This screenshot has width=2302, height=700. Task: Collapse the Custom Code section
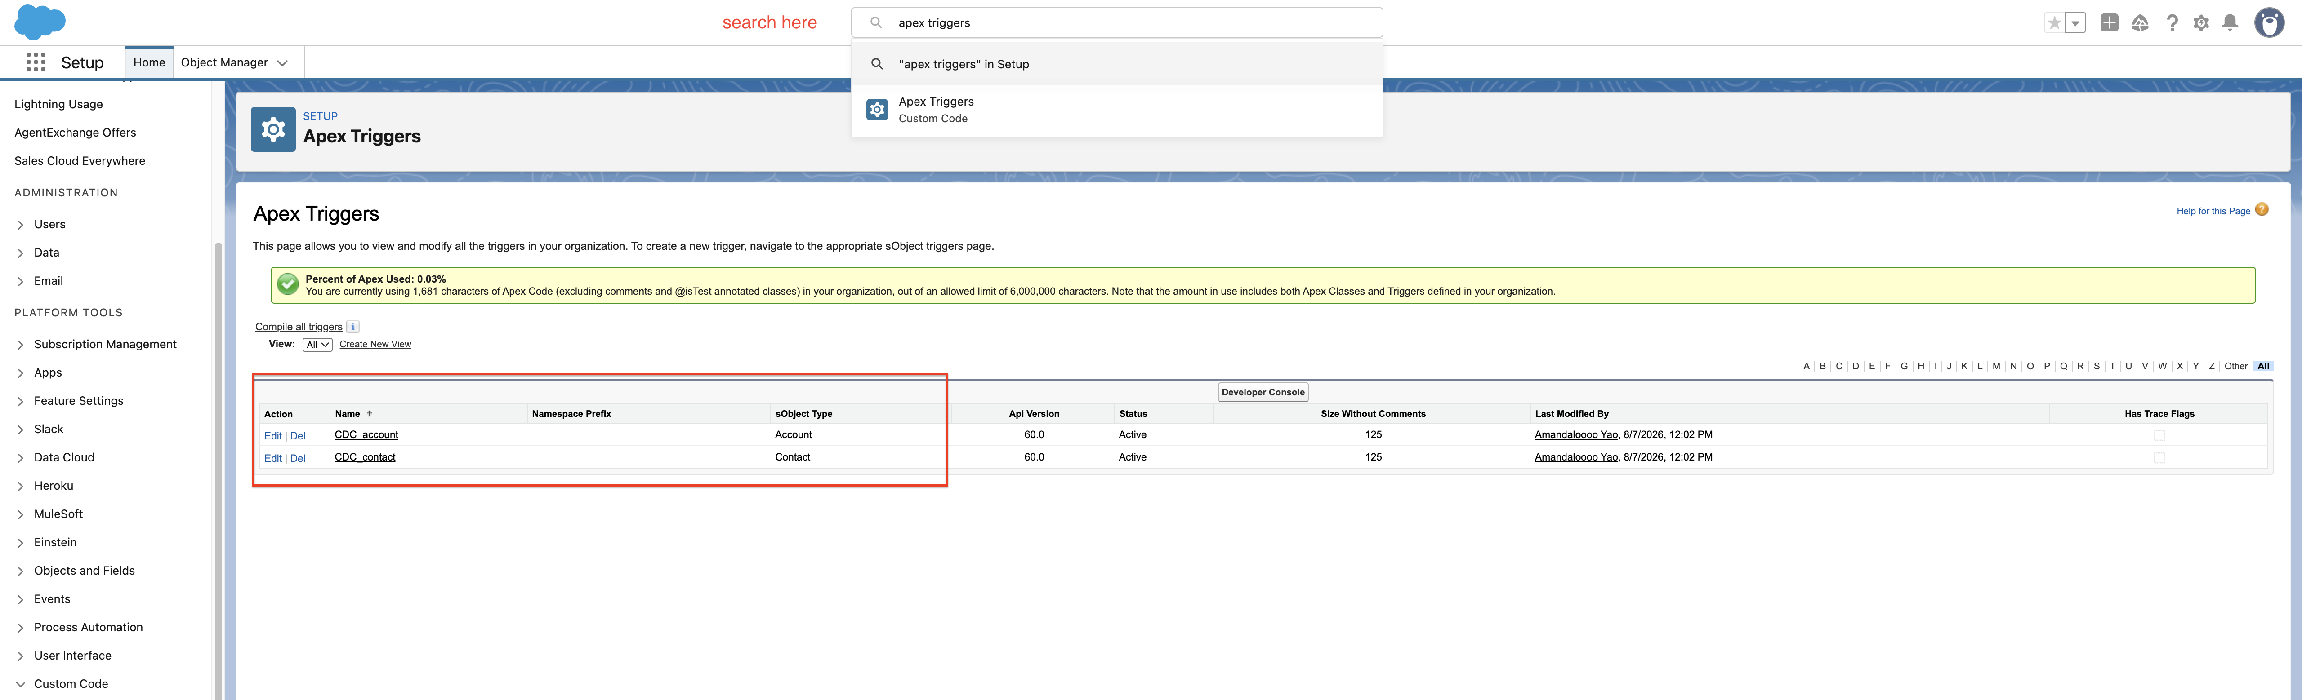point(21,685)
